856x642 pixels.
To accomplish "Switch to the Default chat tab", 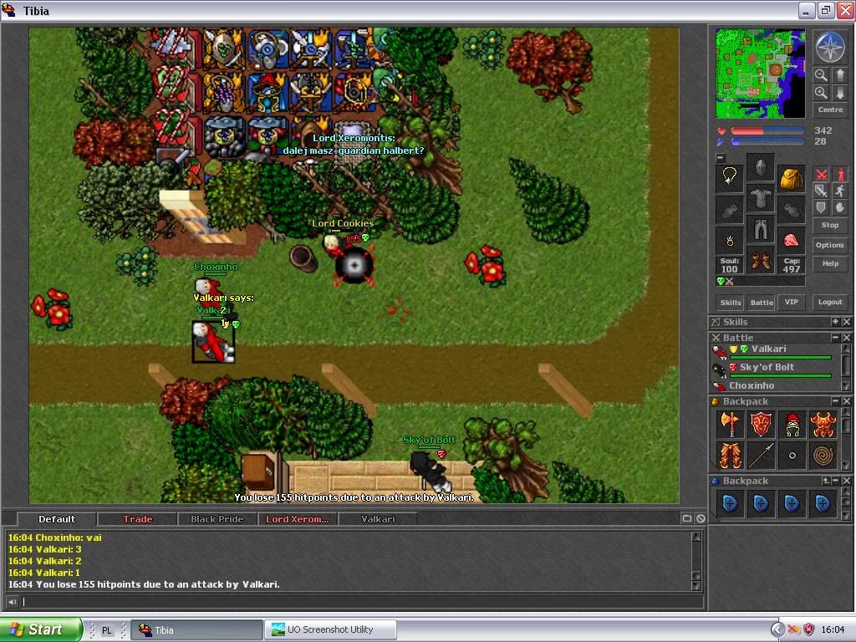I will [57, 519].
